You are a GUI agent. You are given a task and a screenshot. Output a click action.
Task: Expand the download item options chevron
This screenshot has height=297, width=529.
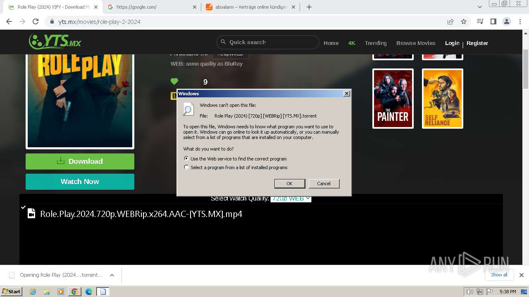[112, 275]
